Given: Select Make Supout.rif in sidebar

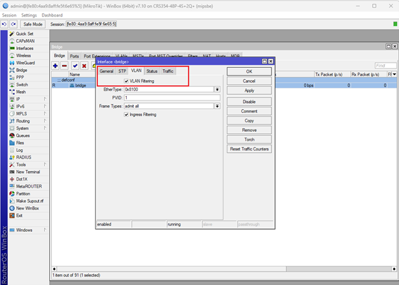Looking at the screenshot, I should coord(29,201).
